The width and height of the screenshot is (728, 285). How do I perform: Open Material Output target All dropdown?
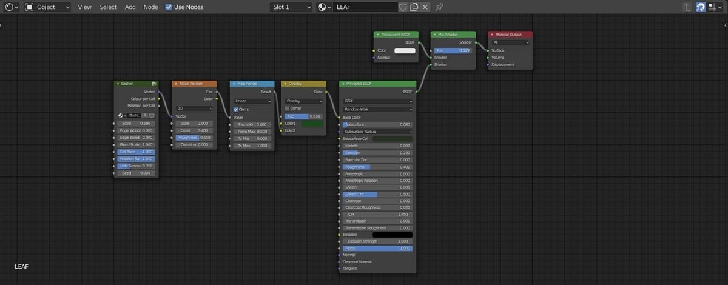[x=511, y=42]
